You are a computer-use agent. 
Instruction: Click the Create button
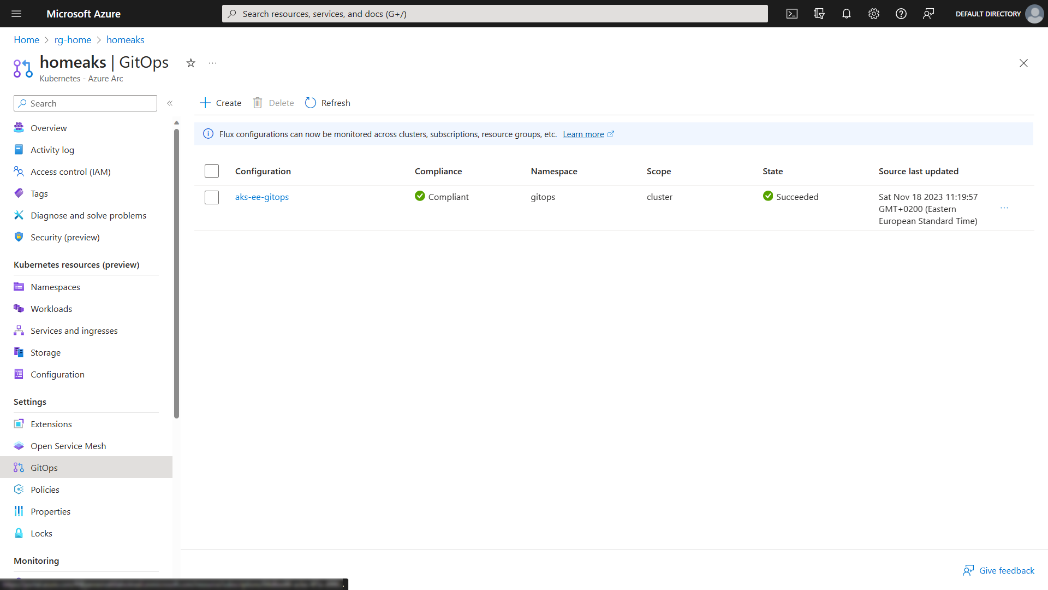[221, 103]
